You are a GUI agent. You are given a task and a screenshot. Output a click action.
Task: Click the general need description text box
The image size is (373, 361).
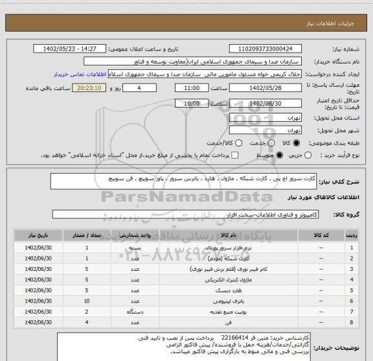pos(183,181)
